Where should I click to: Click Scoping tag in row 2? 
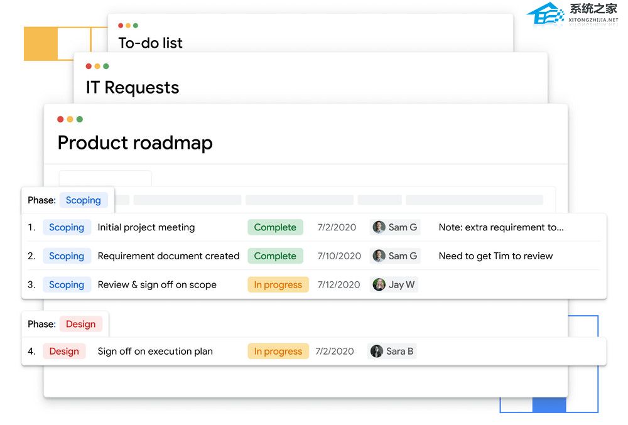coord(67,256)
